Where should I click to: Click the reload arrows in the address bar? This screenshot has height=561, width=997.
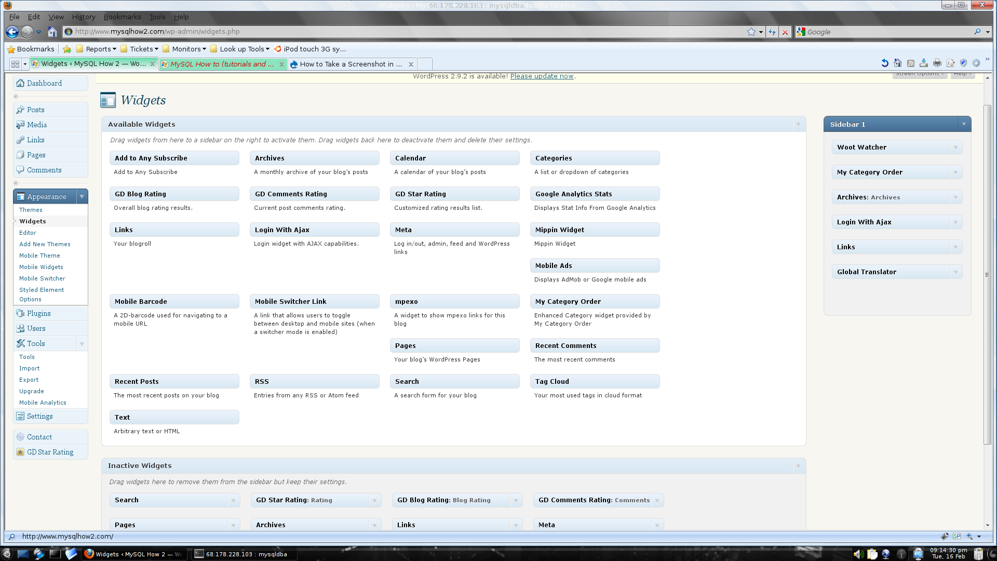772,32
